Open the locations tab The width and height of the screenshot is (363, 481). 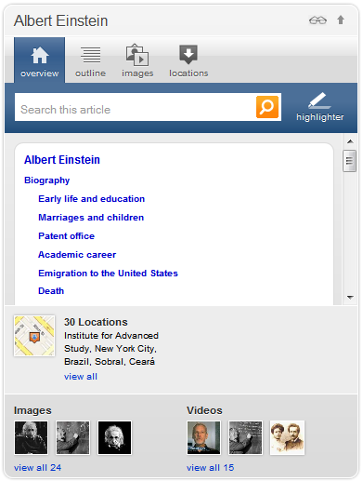point(188,60)
